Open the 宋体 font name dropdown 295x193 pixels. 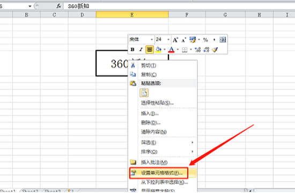point(152,40)
